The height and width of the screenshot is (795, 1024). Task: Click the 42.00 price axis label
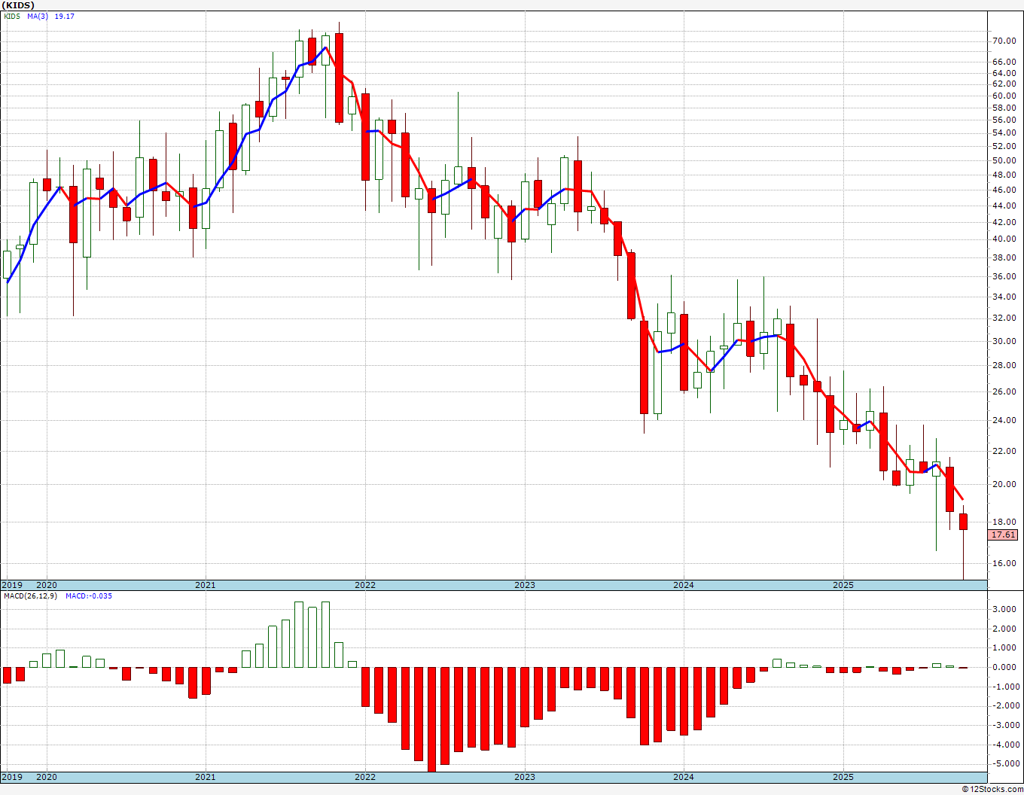tap(1004, 222)
